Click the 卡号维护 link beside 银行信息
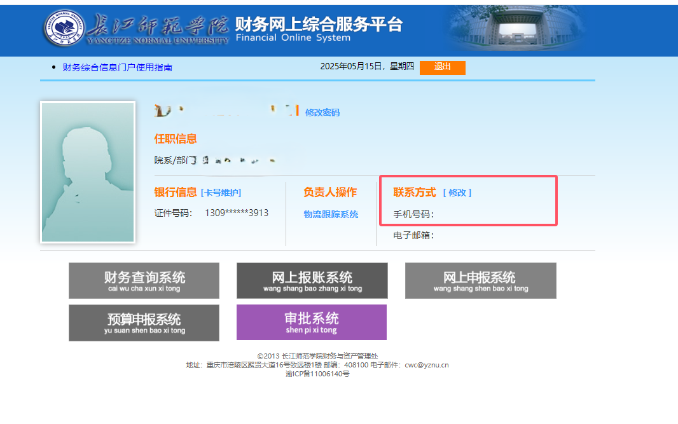The height and width of the screenshot is (424, 678). pos(221,193)
